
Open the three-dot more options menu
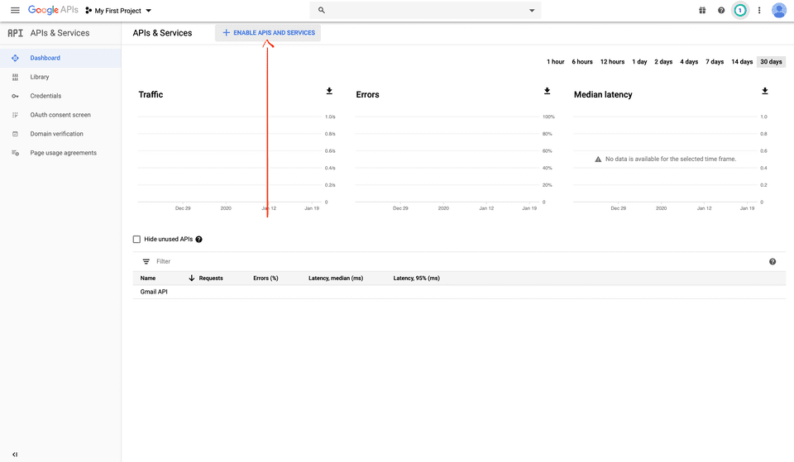coord(759,10)
